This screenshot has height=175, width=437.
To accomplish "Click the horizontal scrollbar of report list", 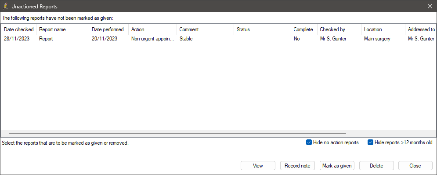I will (177, 133).
